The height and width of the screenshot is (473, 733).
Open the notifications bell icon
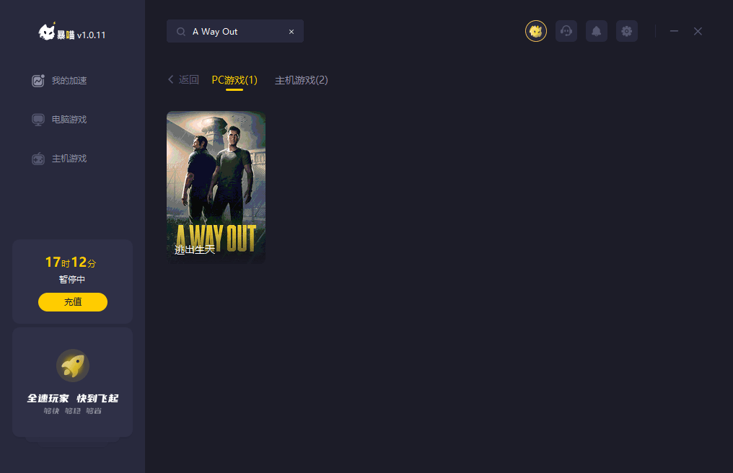pyautogui.click(x=597, y=31)
